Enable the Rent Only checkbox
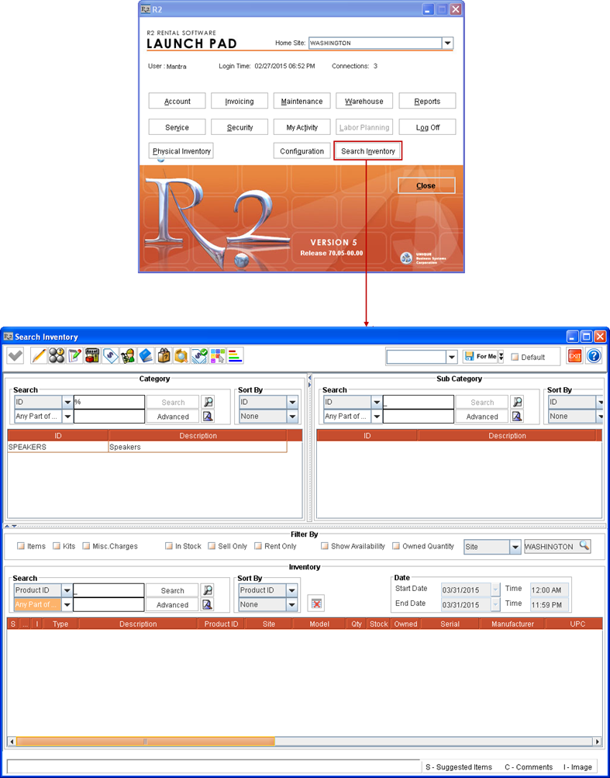The height and width of the screenshot is (778, 610). (x=258, y=546)
